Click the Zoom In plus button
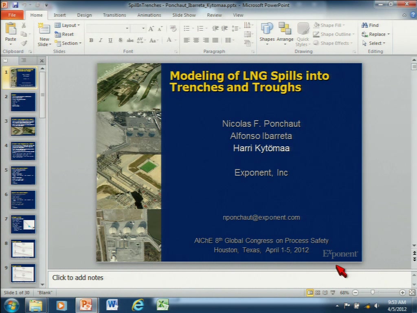The image size is (417, 313). [x=402, y=293]
